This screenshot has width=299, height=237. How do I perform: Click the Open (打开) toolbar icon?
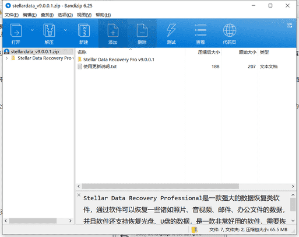coord(16,30)
